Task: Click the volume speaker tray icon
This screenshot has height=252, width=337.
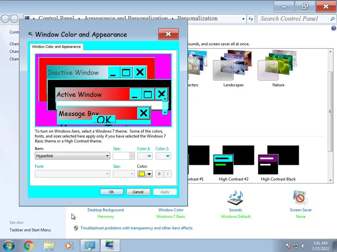Action: coord(304,246)
